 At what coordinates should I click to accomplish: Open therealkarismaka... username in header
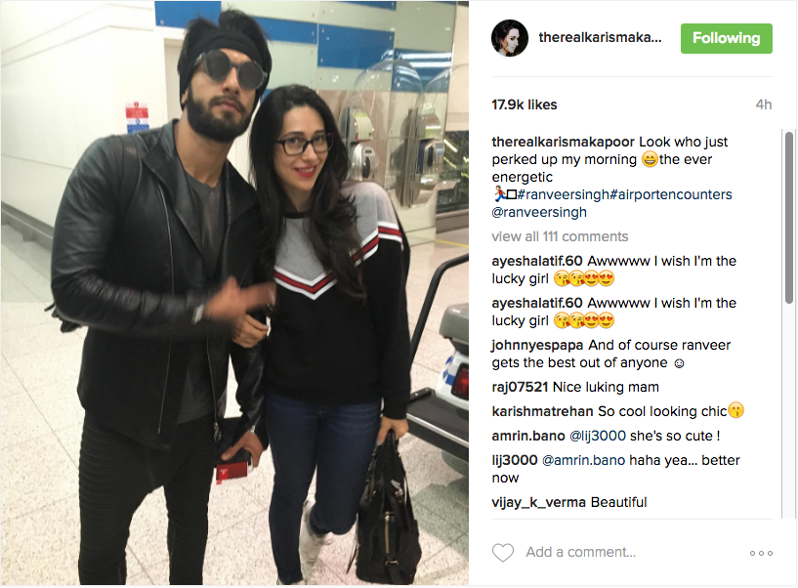pyautogui.click(x=600, y=38)
